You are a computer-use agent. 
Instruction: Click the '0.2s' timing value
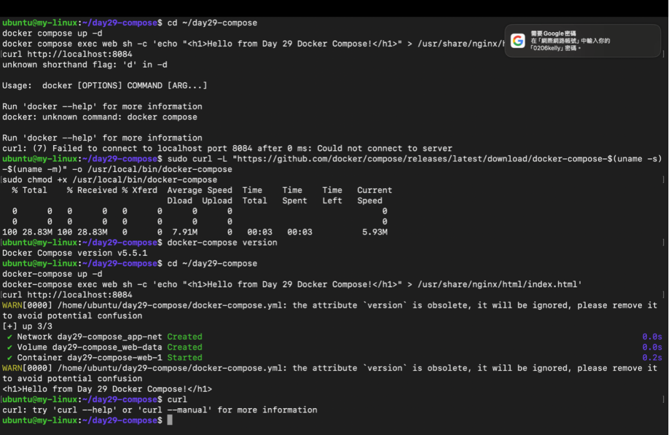[x=652, y=358]
